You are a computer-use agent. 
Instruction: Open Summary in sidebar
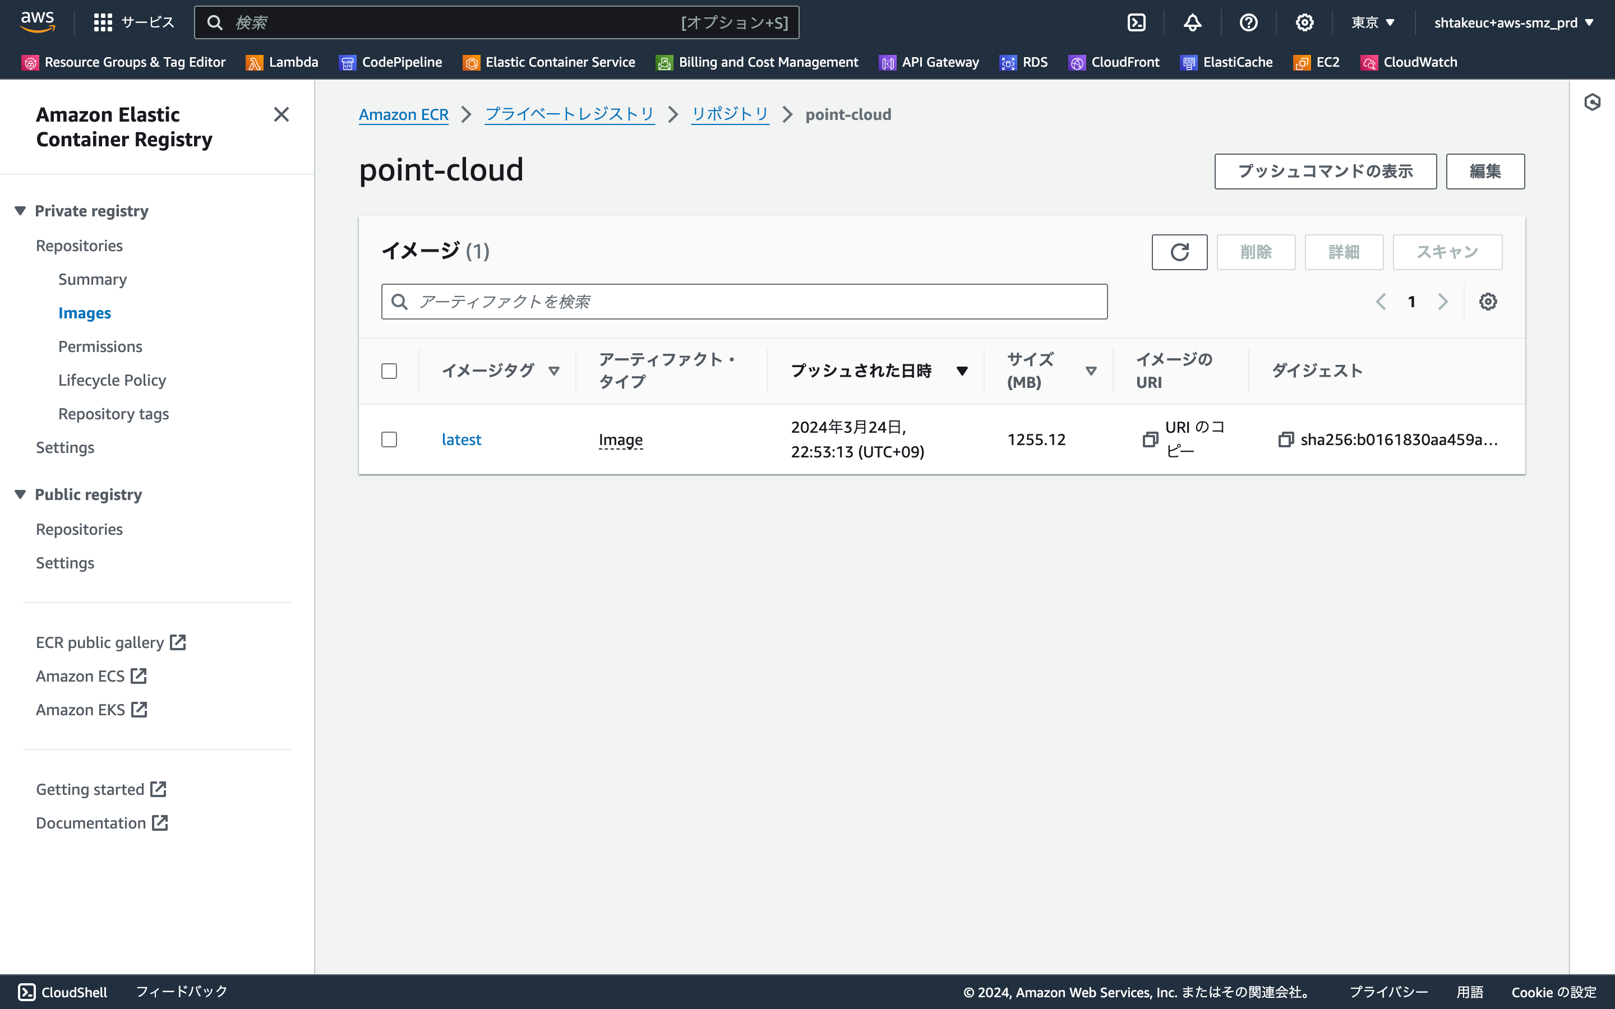click(x=92, y=280)
